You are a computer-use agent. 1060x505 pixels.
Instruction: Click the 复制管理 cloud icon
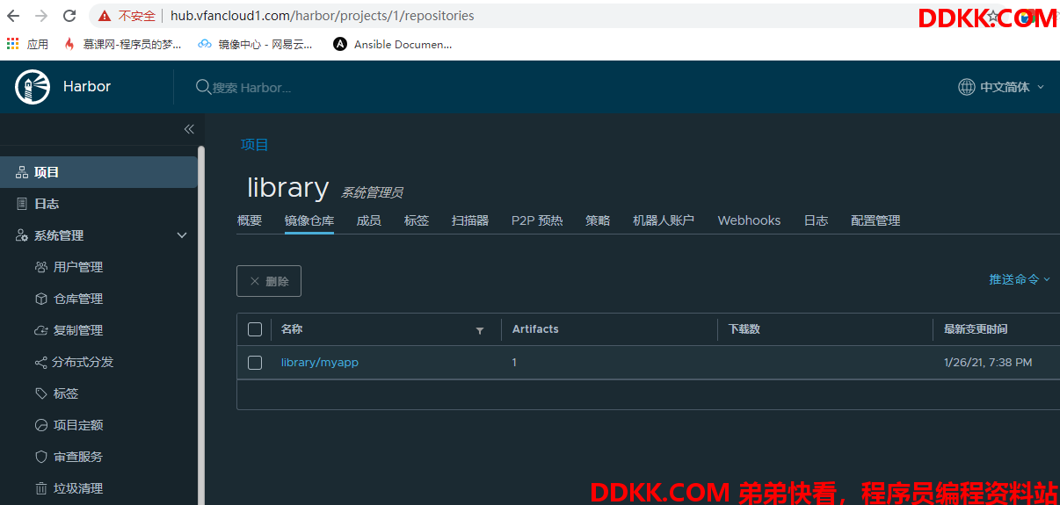click(x=41, y=330)
